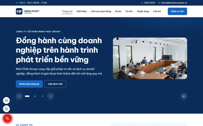Tap the red floating phone call icon
203x126 pixels.
coord(7,118)
